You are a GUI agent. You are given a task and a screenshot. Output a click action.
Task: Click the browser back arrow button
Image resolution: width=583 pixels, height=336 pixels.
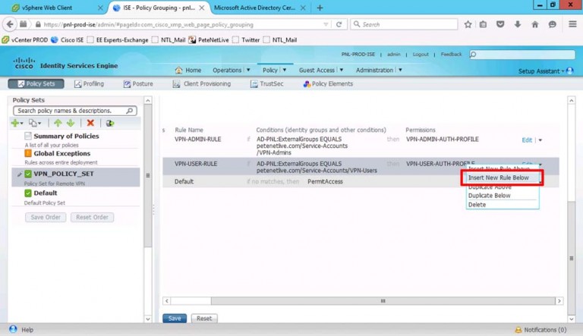10,24
